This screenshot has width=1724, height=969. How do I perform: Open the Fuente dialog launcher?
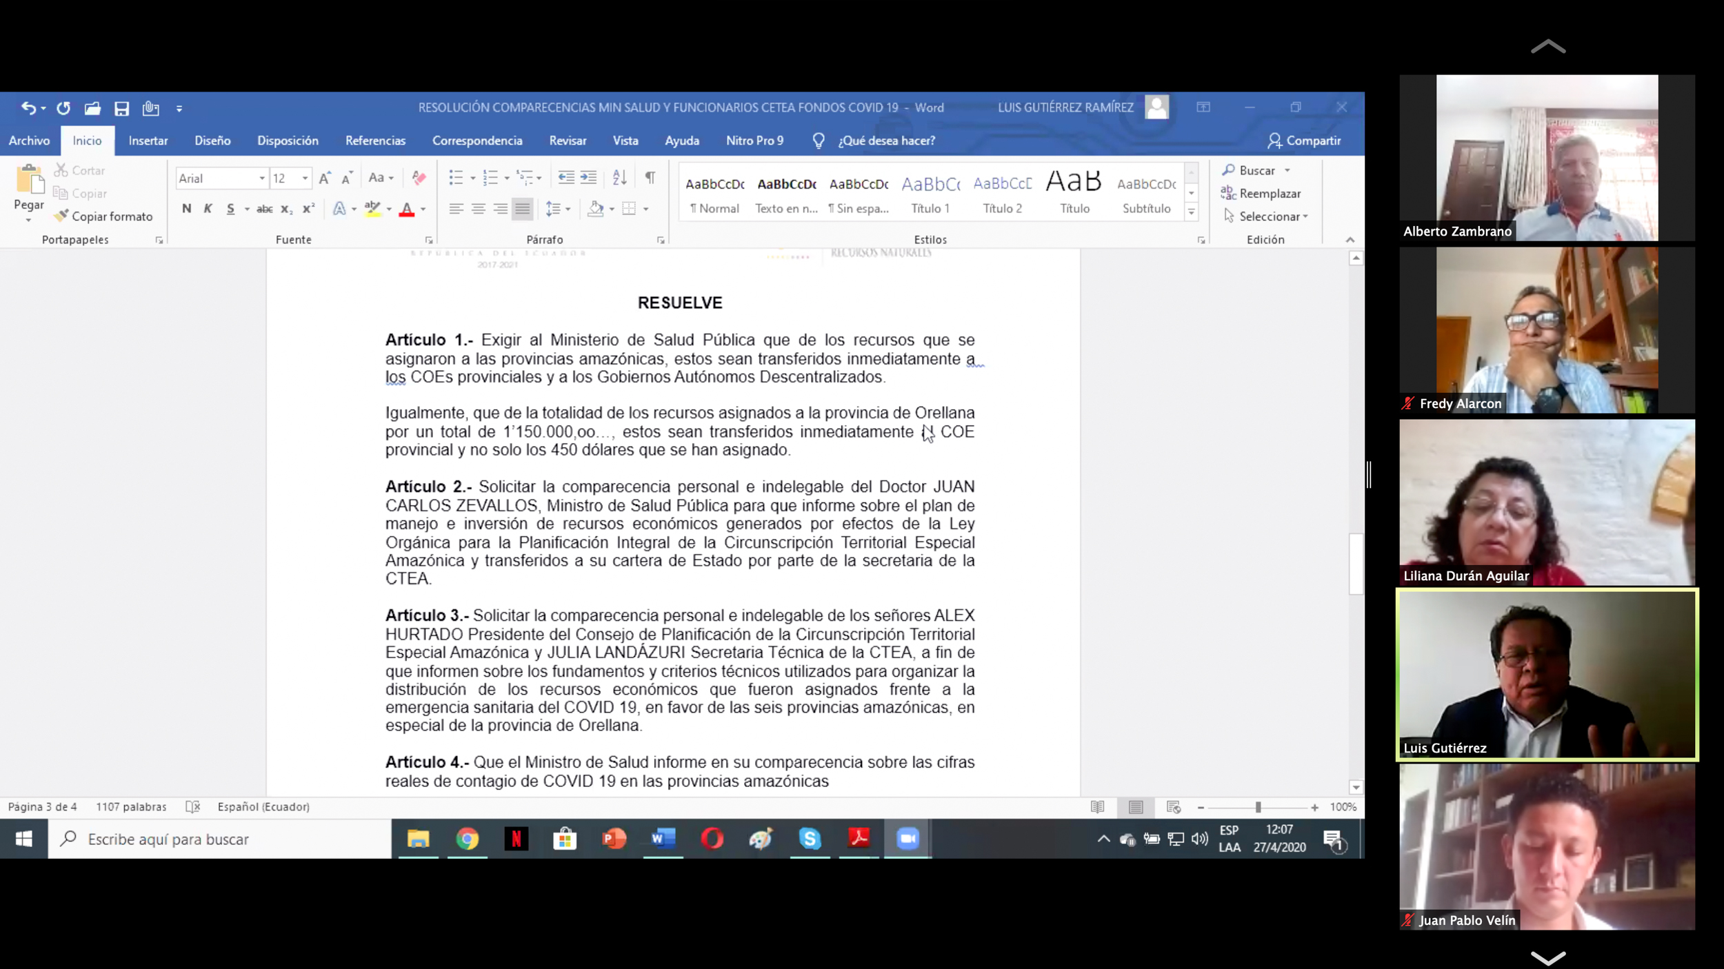pos(429,241)
